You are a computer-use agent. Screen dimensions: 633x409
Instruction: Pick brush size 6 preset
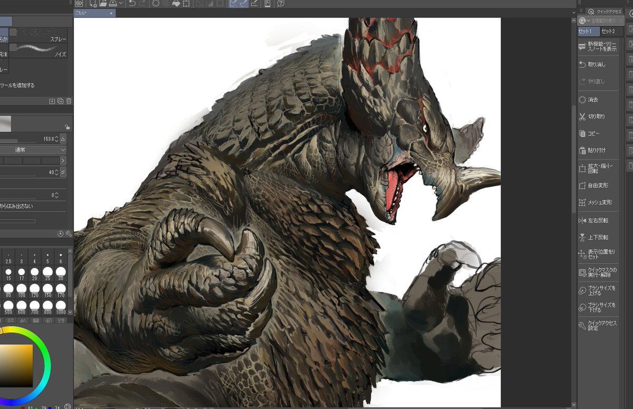(x=61, y=258)
